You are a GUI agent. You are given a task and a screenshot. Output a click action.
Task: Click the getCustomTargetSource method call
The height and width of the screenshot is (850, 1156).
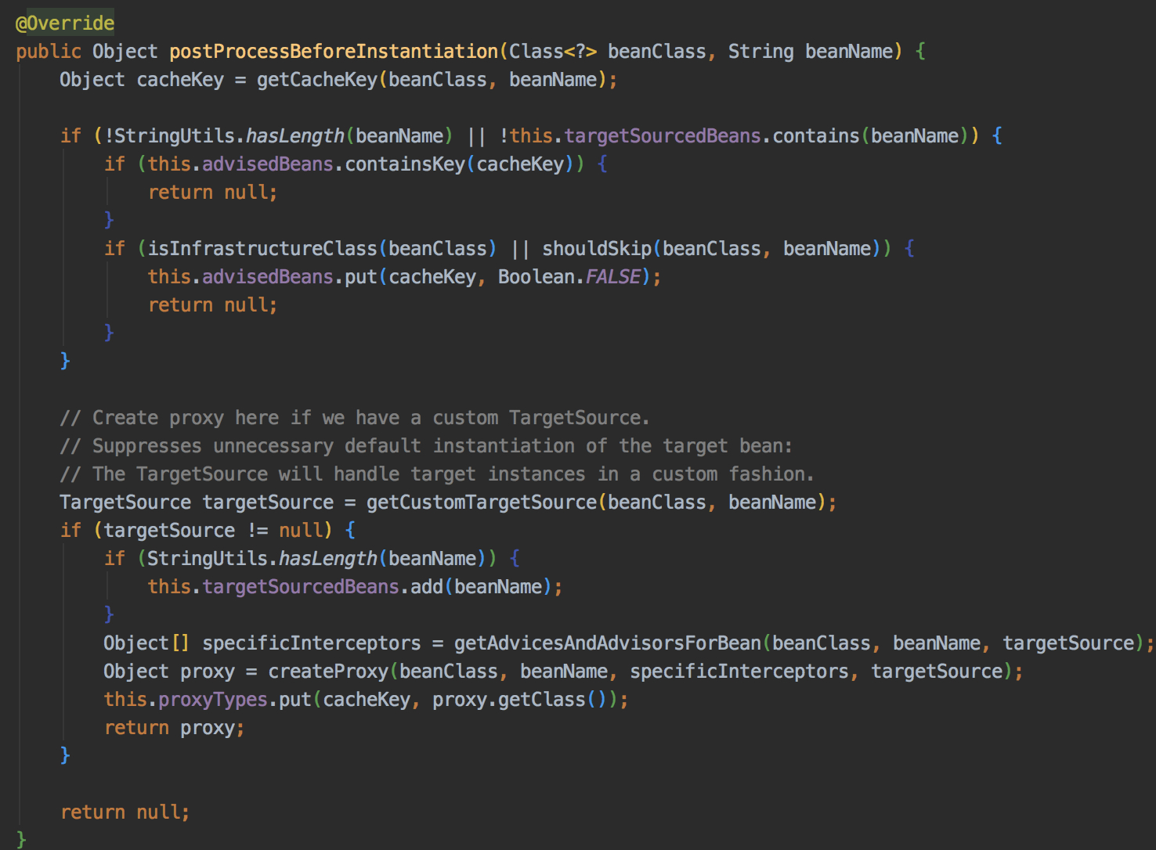click(x=482, y=502)
